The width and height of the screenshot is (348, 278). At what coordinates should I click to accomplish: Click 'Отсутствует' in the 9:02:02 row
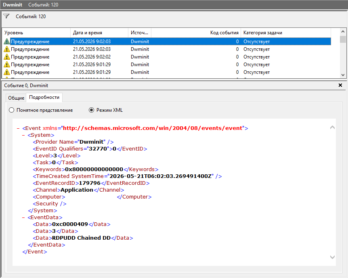coord(257,57)
